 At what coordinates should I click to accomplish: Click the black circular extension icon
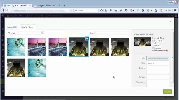(143, 11)
